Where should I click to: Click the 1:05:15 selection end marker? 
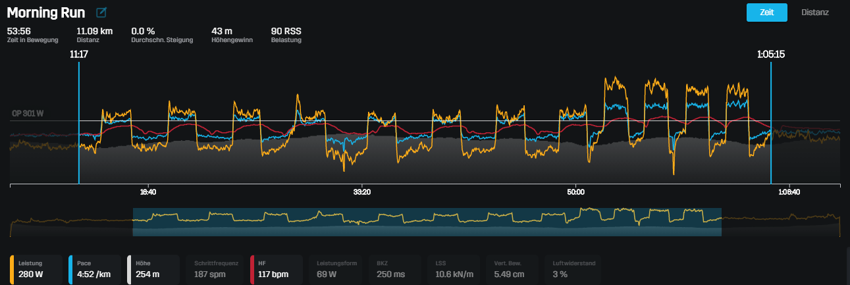click(x=770, y=55)
